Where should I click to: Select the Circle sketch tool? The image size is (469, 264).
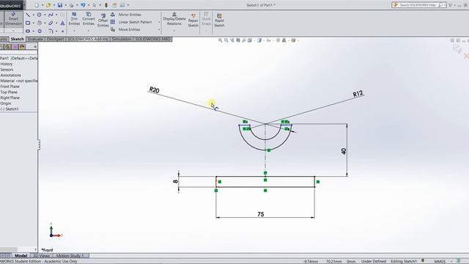(39, 15)
